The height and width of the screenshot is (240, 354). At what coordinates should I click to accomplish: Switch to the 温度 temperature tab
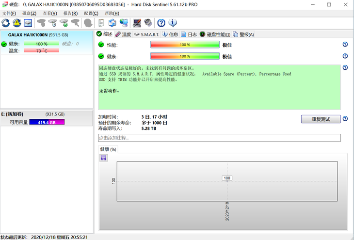tap(123, 34)
